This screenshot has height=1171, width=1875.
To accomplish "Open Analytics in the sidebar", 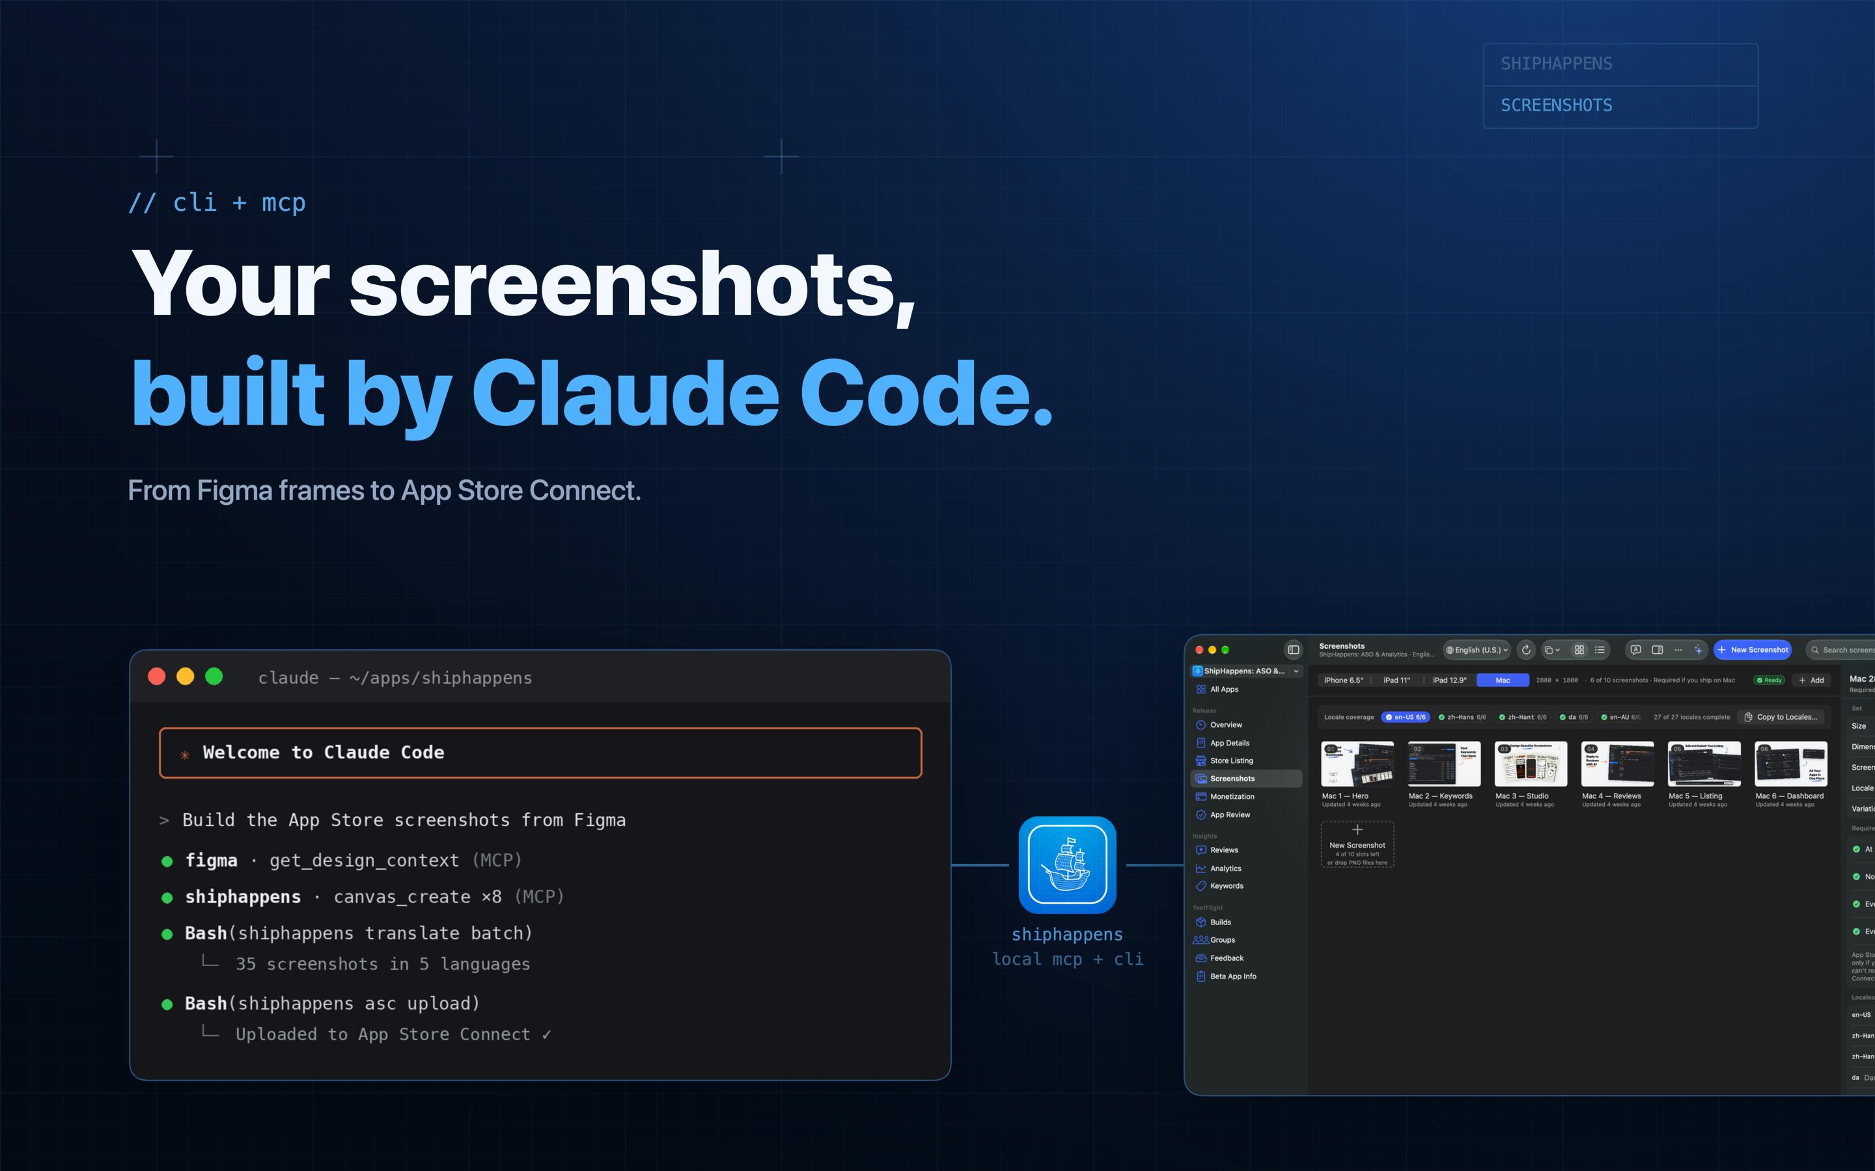I will pos(1247,868).
